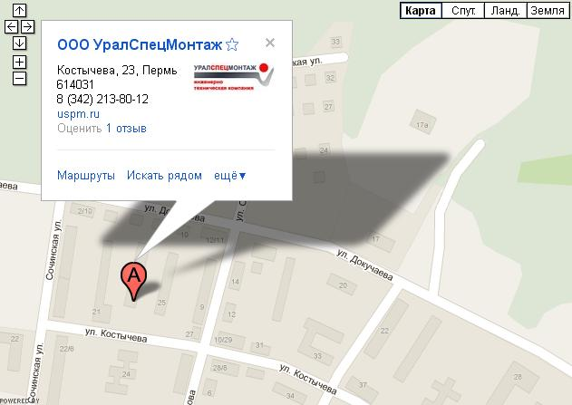Pan the map up with arrow button
The height and width of the screenshot is (405, 572).
[x=19, y=10]
